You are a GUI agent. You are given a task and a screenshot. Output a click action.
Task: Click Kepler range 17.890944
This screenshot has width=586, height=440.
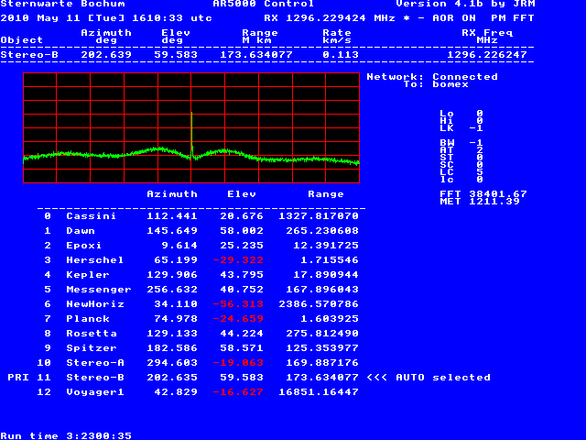(x=326, y=275)
